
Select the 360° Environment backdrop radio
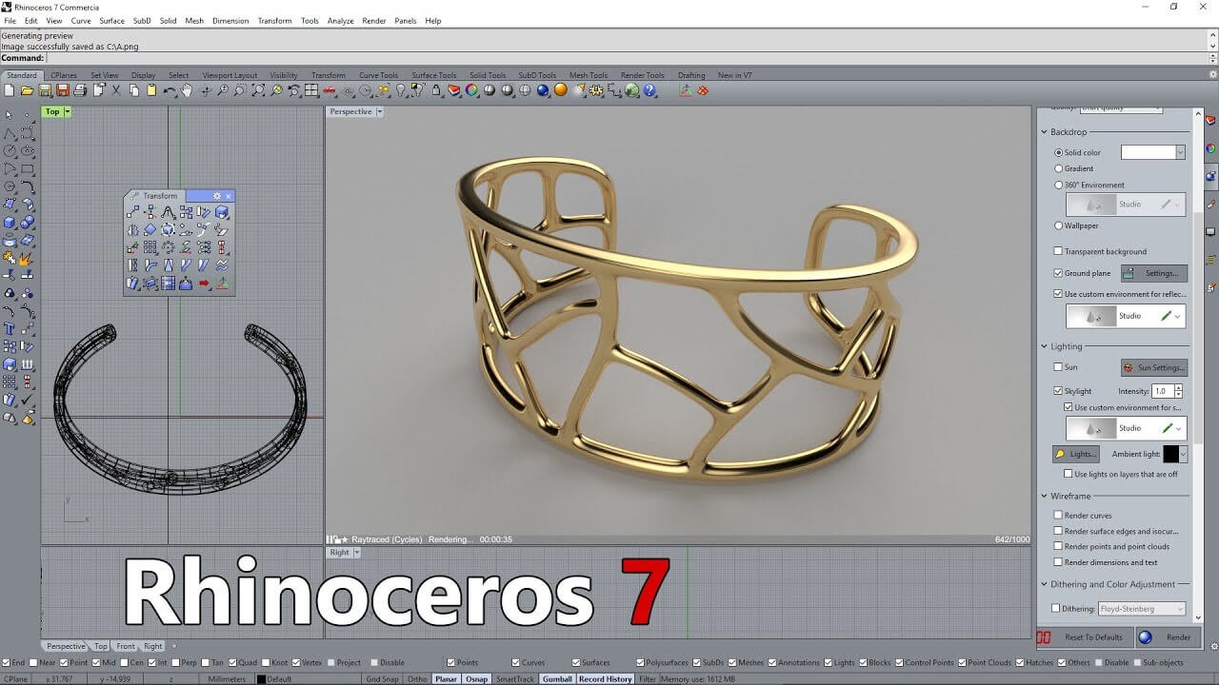tap(1058, 185)
